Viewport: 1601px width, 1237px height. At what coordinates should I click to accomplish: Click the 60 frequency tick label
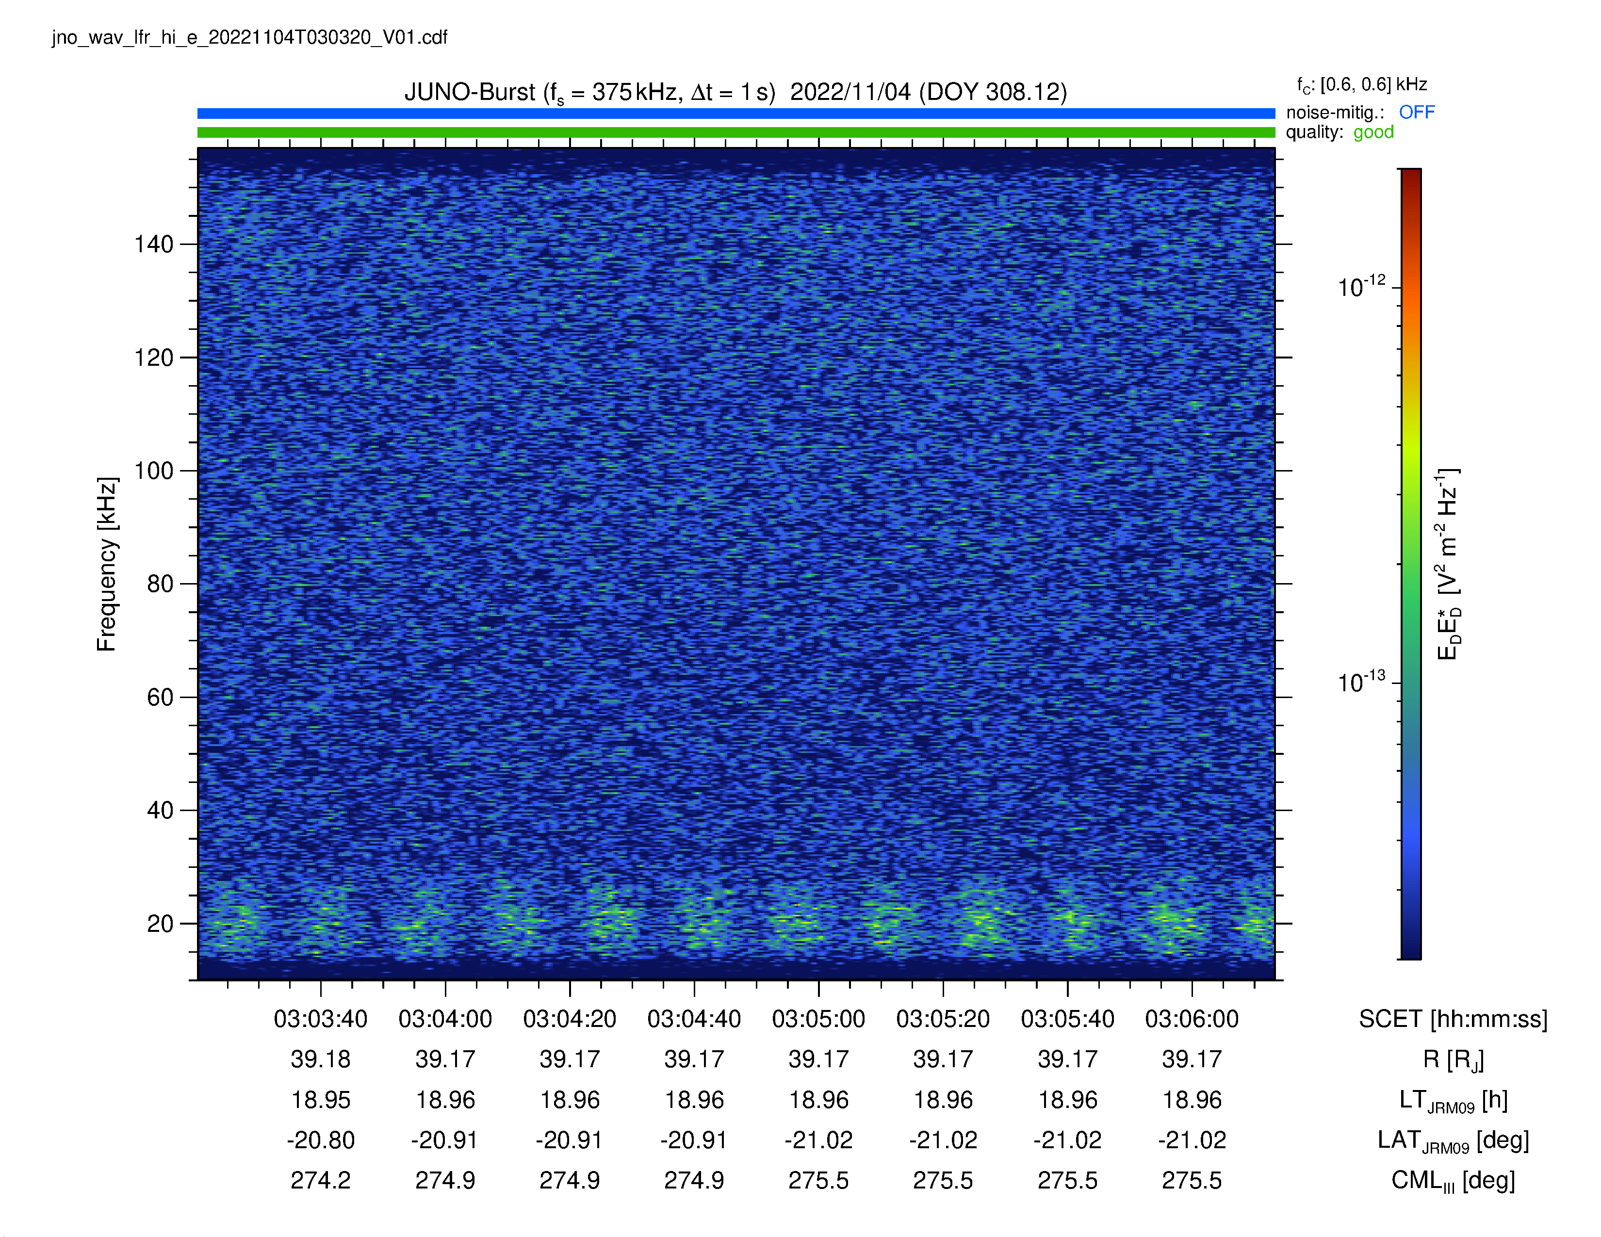click(160, 697)
